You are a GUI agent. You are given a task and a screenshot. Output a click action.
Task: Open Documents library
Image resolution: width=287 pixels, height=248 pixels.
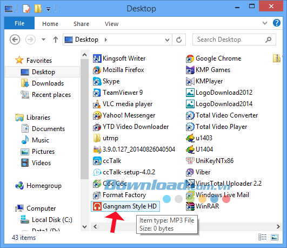(43, 129)
